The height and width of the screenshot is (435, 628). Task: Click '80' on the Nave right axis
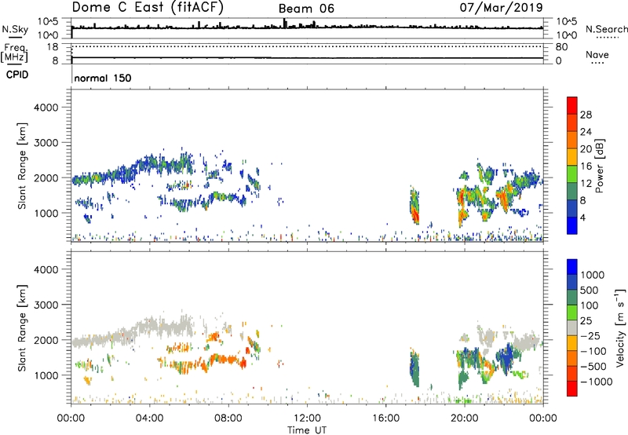click(x=561, y=47)
